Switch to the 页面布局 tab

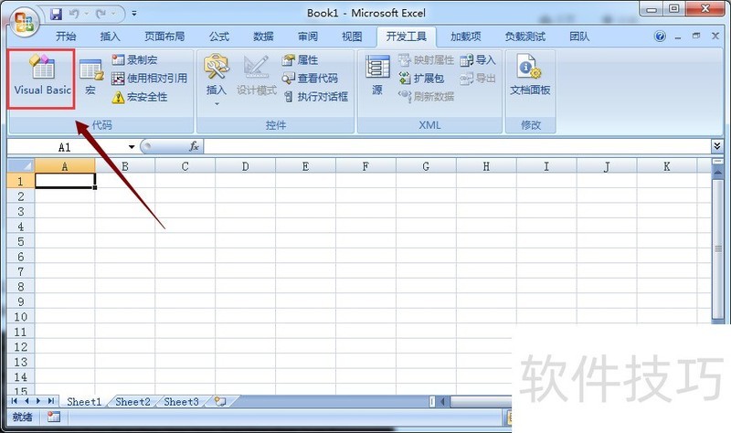click(164, 37)
